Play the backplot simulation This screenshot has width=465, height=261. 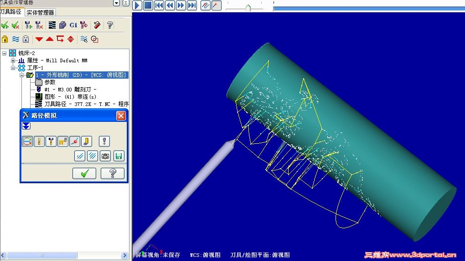[137, 5]
